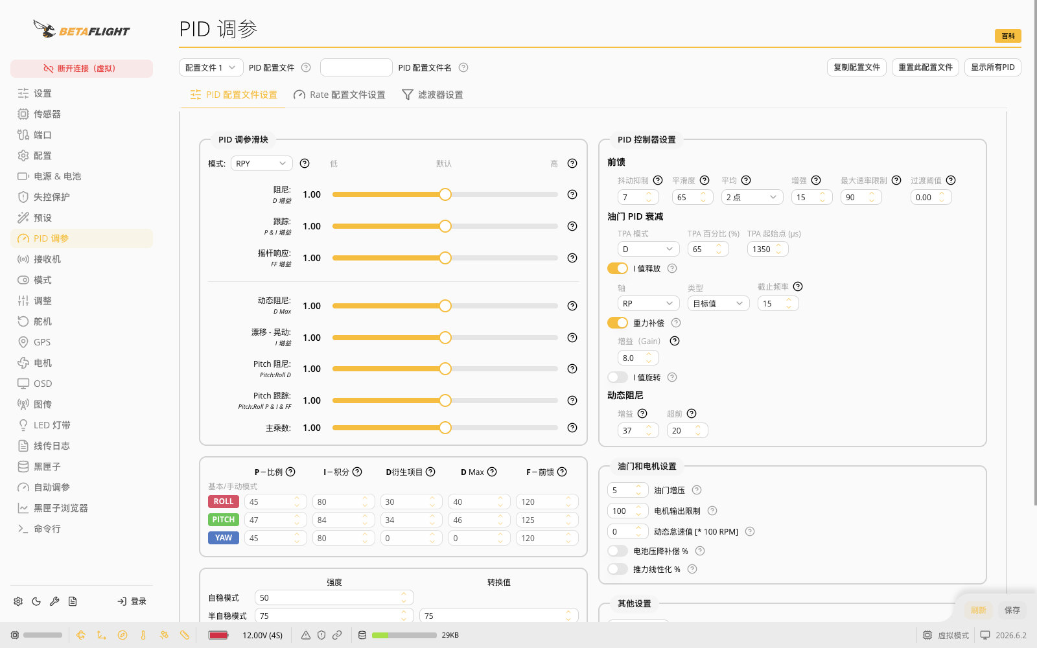Open the 配置文件 1 profile dropdown

[211, 67]
